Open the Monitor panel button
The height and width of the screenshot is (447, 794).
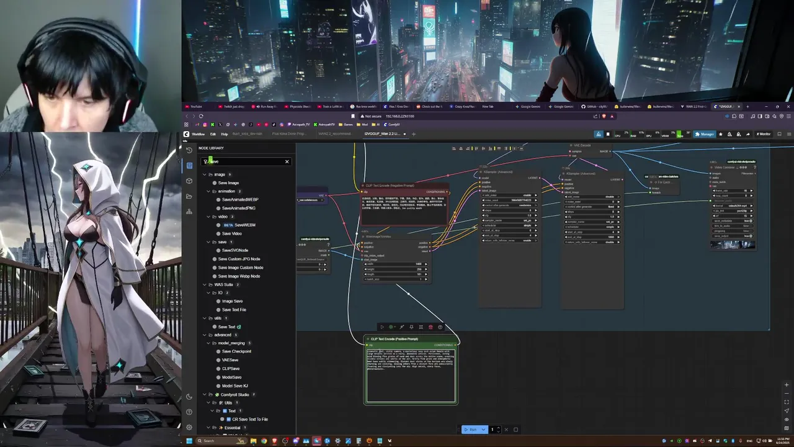(763, 134)
